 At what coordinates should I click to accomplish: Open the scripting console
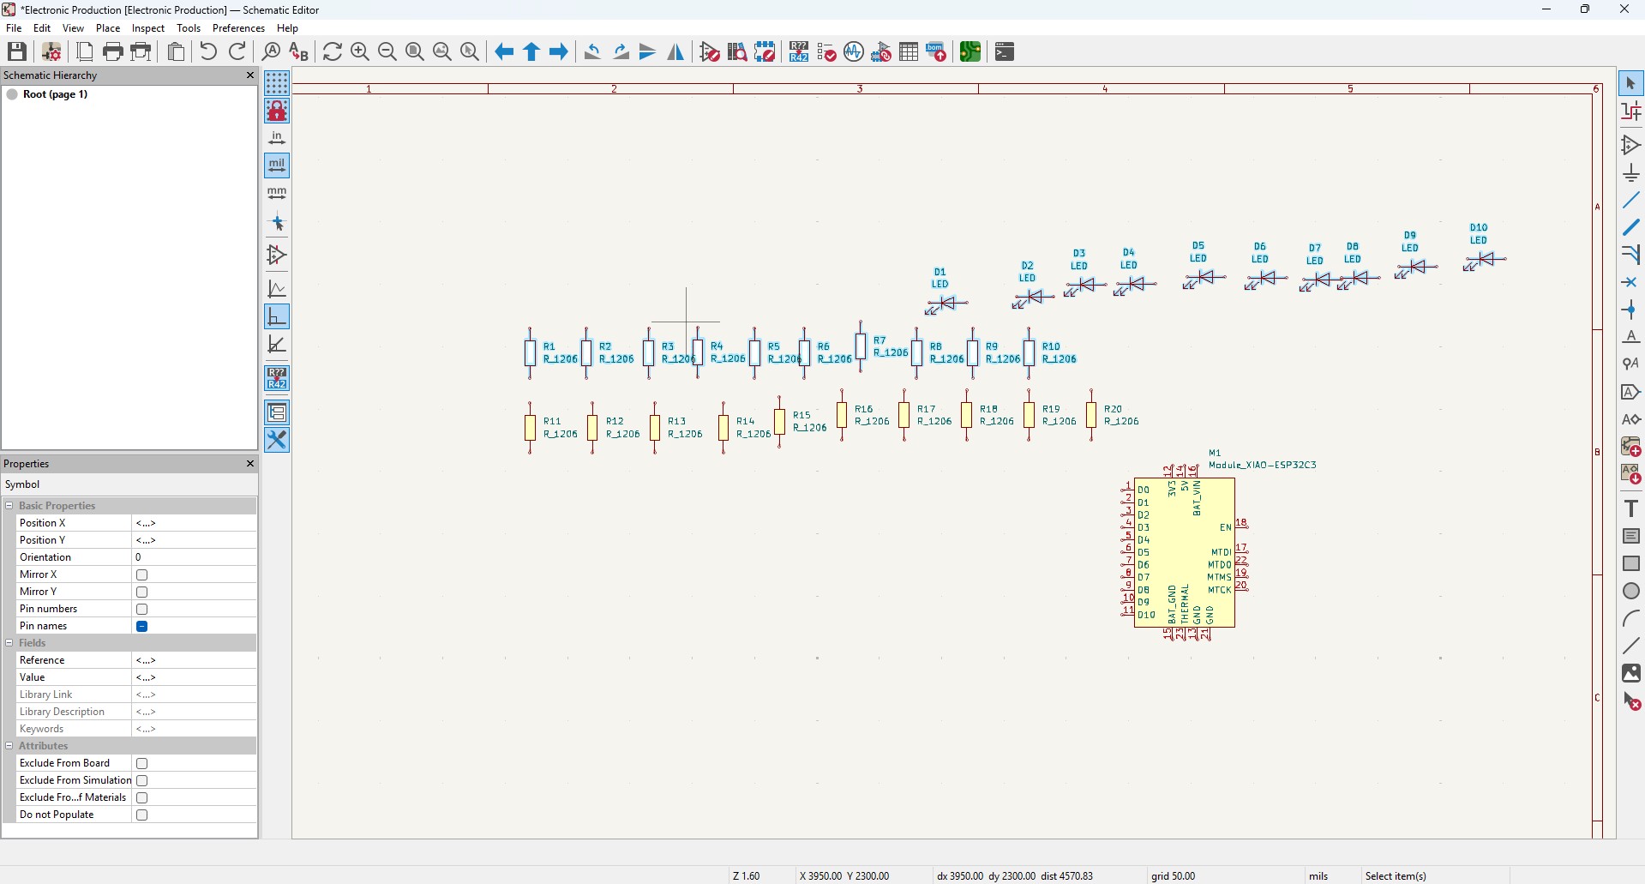1005,51
